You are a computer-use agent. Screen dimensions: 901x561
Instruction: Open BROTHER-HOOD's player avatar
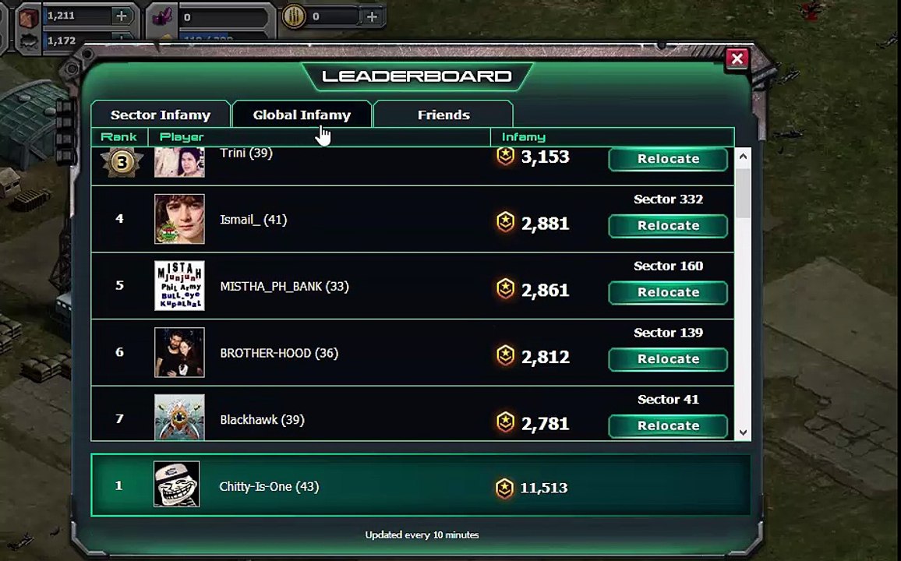179,352
